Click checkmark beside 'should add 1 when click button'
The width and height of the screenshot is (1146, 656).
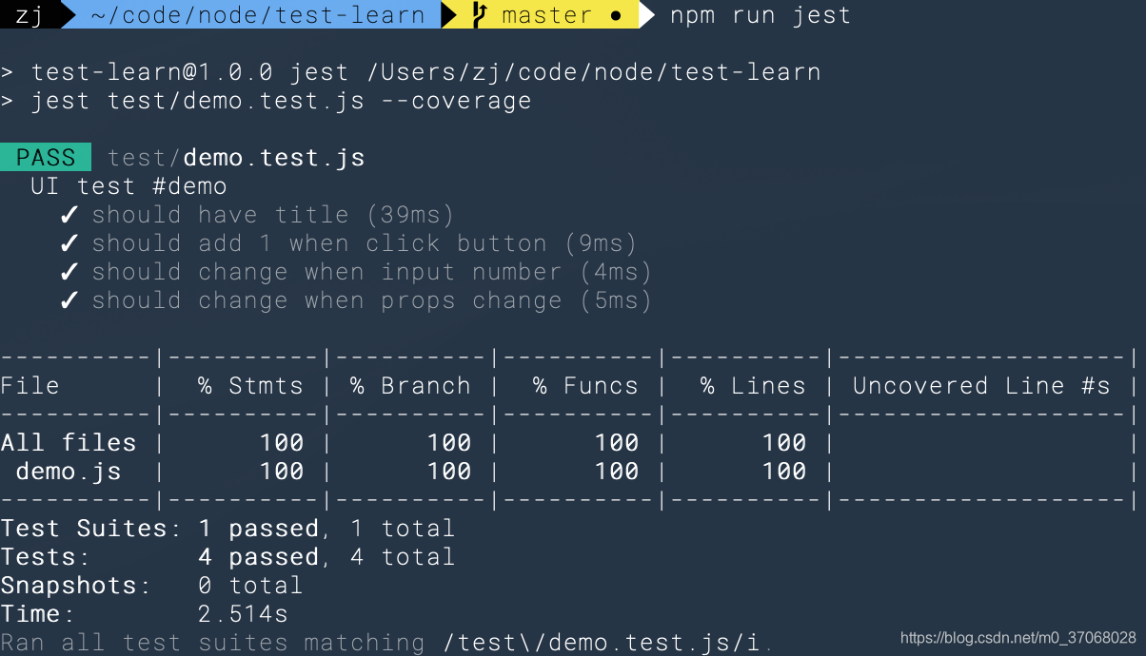click(69, 243)
